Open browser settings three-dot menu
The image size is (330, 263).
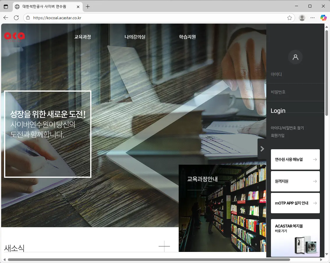point(313,18)
